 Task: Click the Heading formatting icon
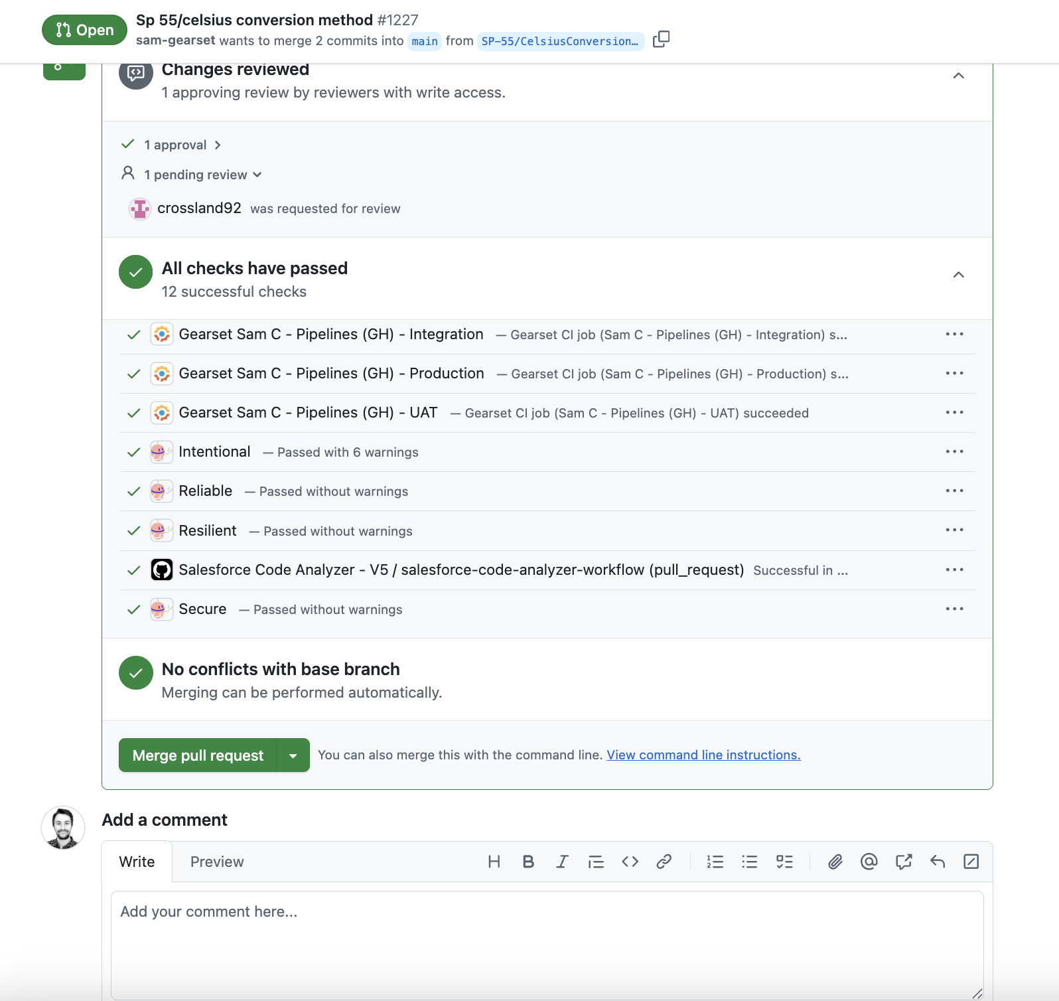click(494, 862)
